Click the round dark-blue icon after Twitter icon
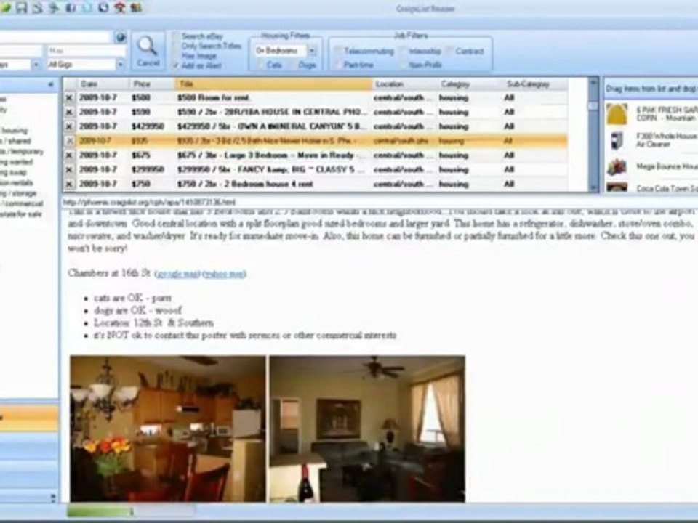This screenshot has width=698, height=523. tap(103, 7)
